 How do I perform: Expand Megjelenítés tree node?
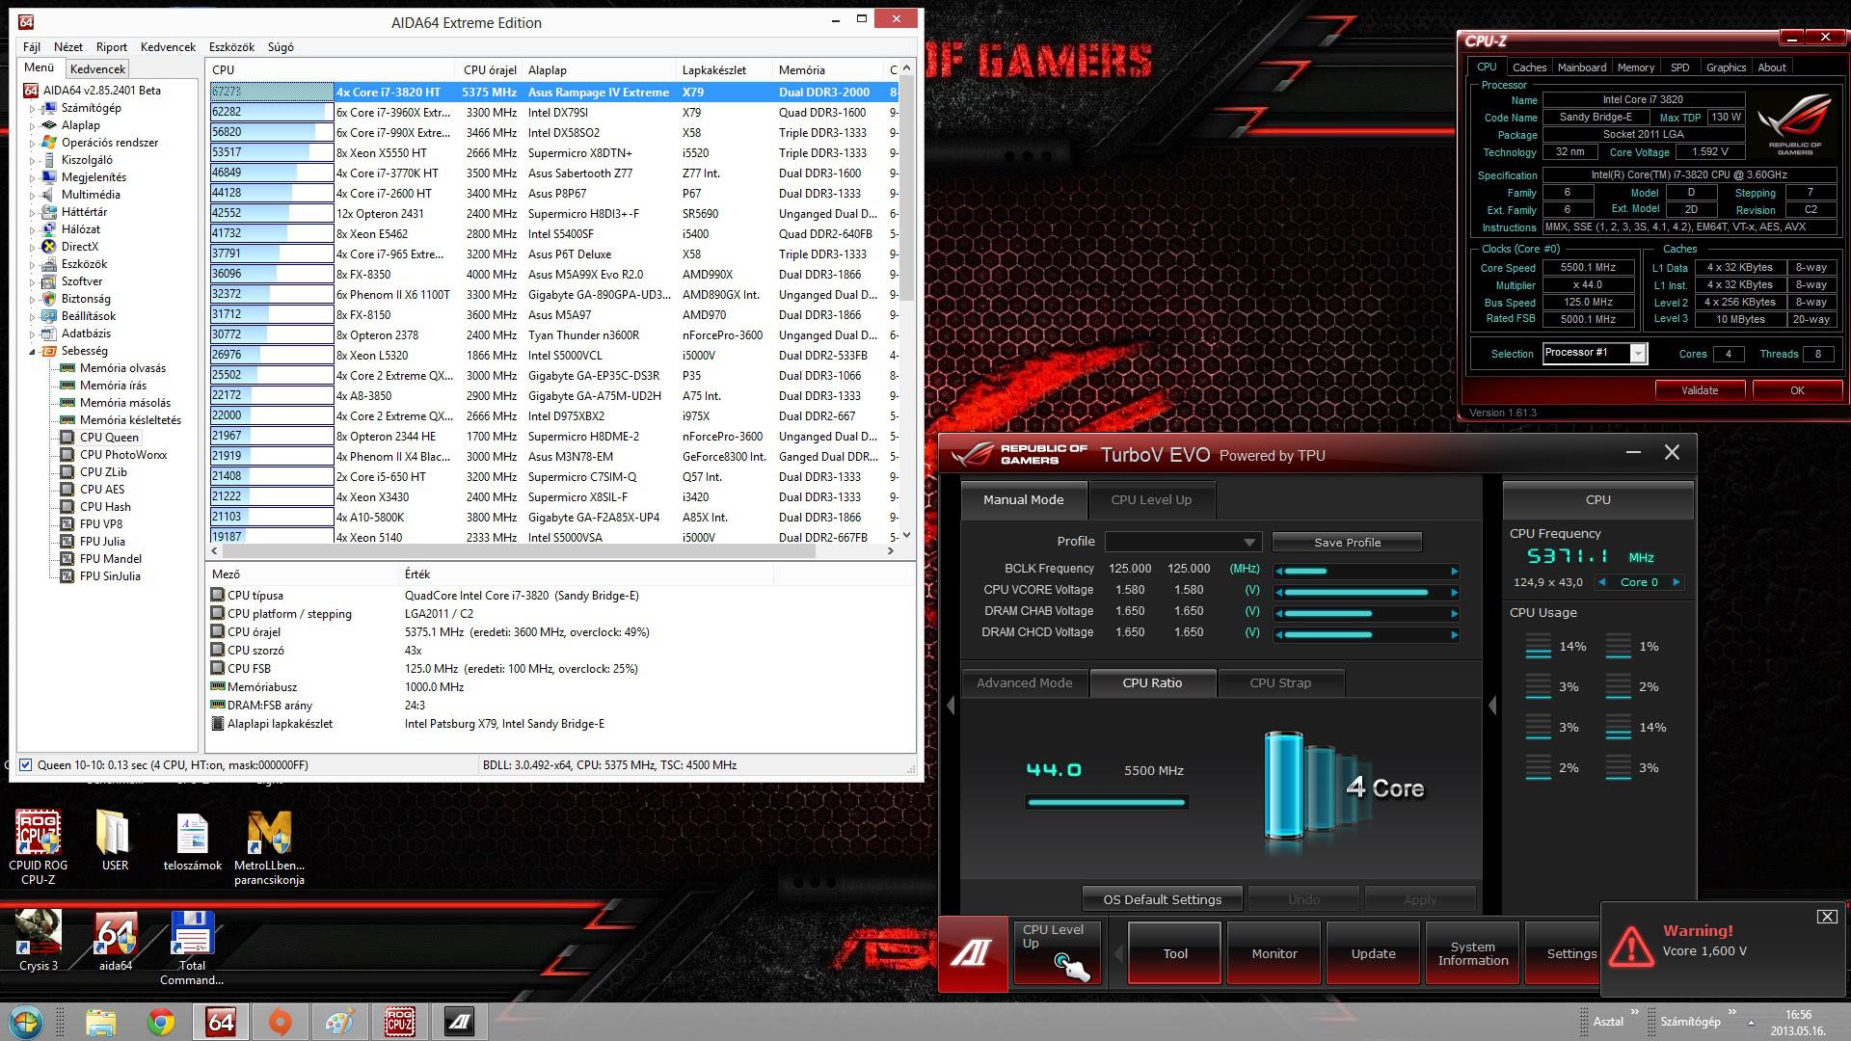(x=32, y=177)
